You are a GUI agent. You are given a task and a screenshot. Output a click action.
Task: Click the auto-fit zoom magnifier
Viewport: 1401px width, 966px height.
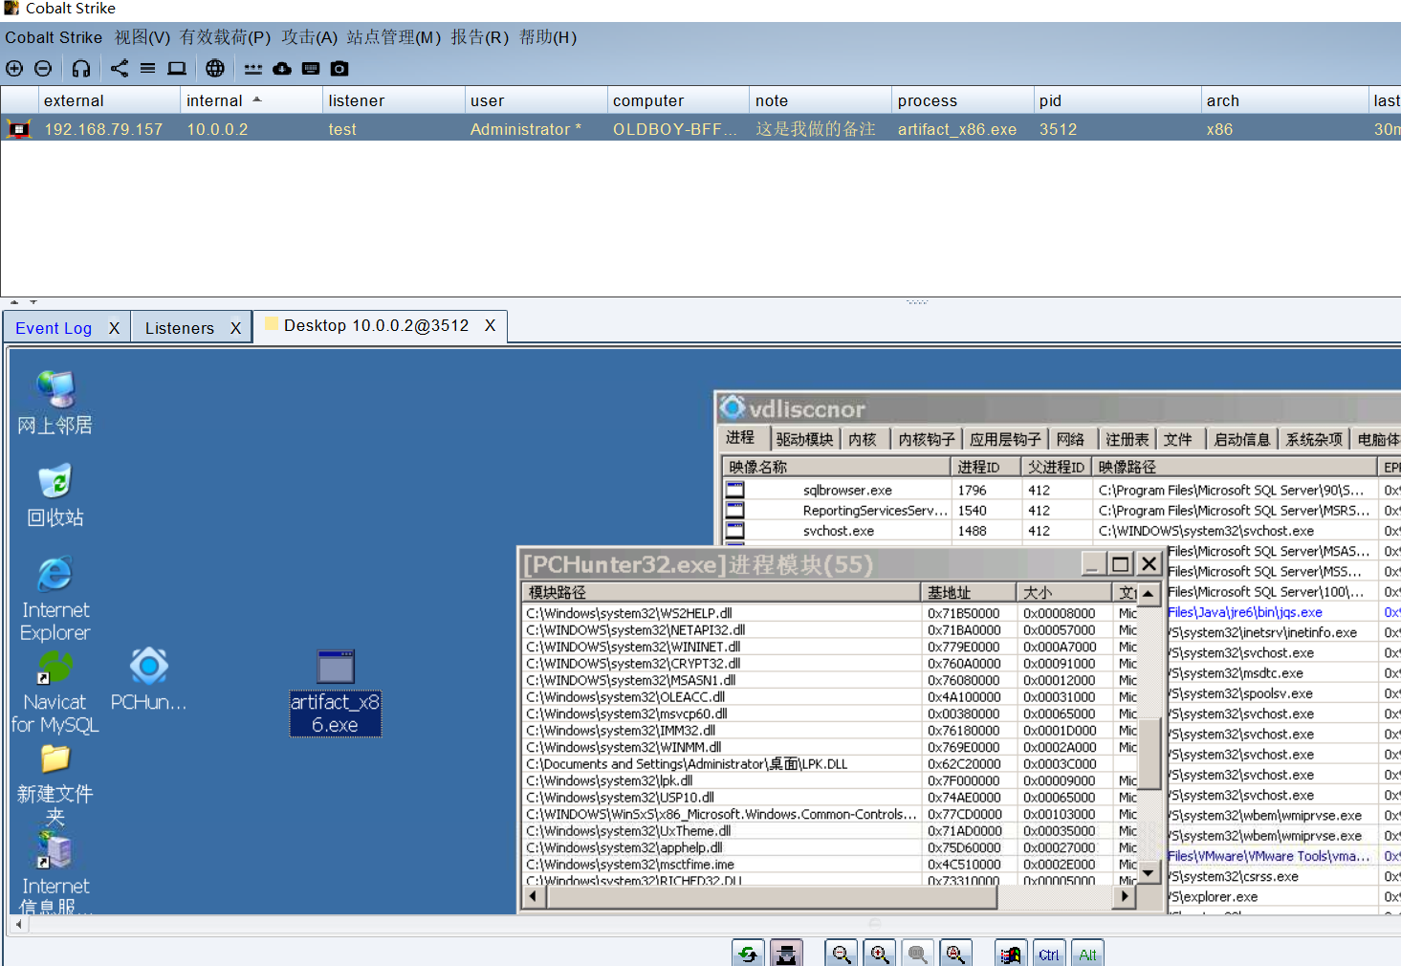coord(955,953)
